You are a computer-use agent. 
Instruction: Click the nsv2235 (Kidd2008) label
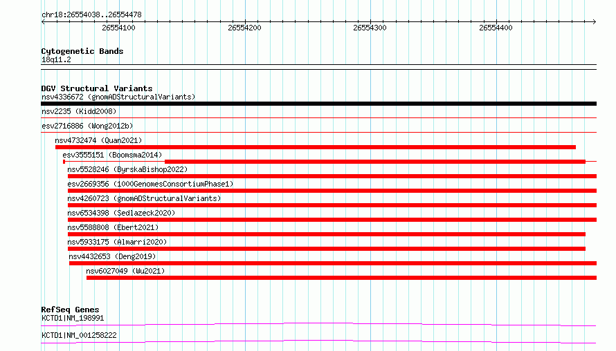click(x=79, y=111)
